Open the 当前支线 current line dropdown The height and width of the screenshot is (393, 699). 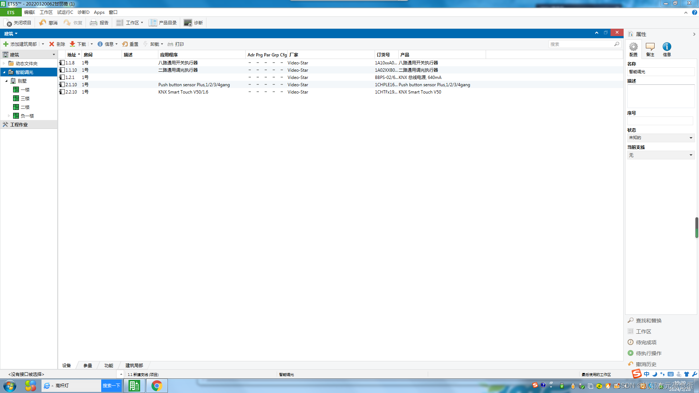[x=660, y=155]
